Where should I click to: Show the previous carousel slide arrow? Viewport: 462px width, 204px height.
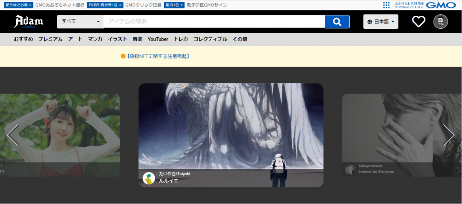[13, 135]
